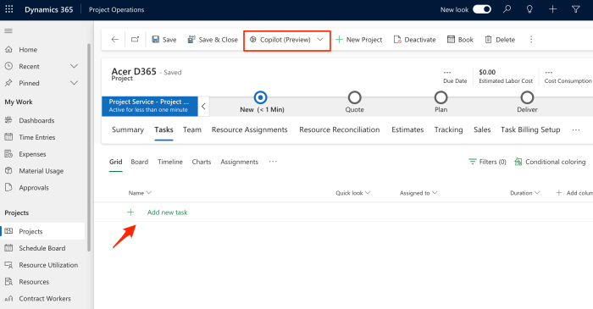Open more commands vertical ellipsis

531,39
